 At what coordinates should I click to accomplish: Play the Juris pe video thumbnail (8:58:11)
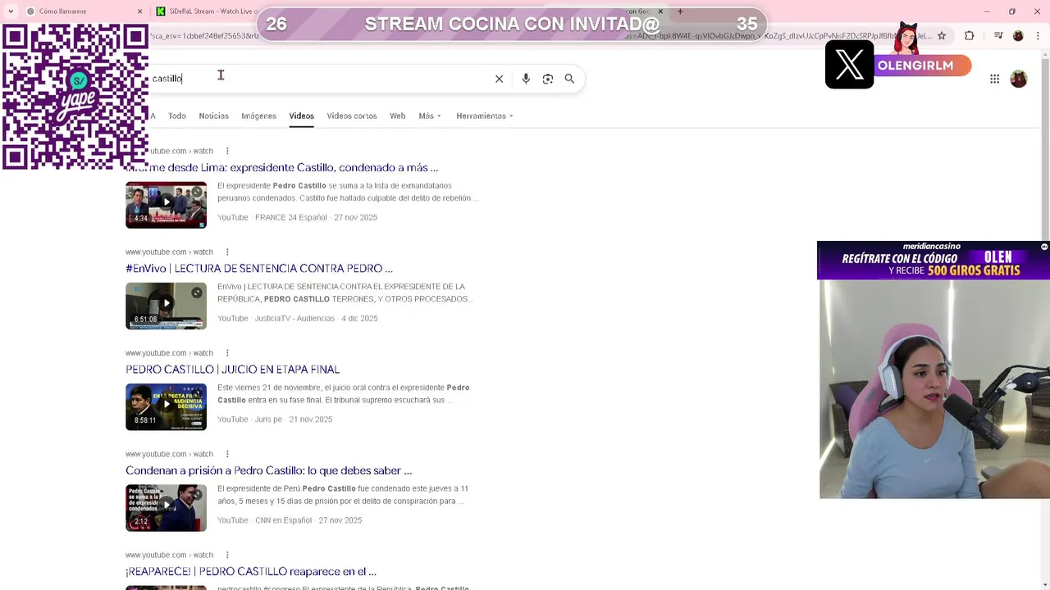(166, 407)
